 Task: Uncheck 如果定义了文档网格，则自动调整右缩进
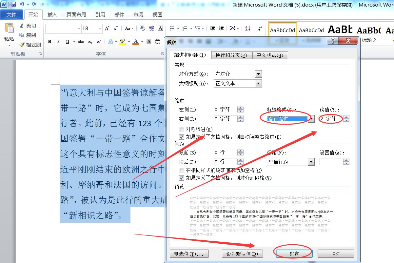[182, 137]
